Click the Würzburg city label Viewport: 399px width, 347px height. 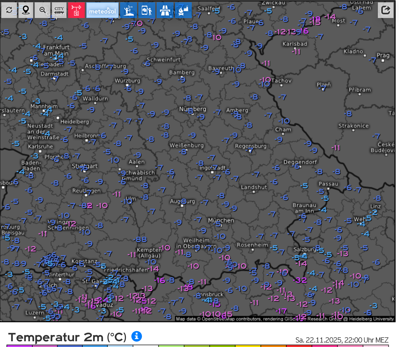click(128, 81)
